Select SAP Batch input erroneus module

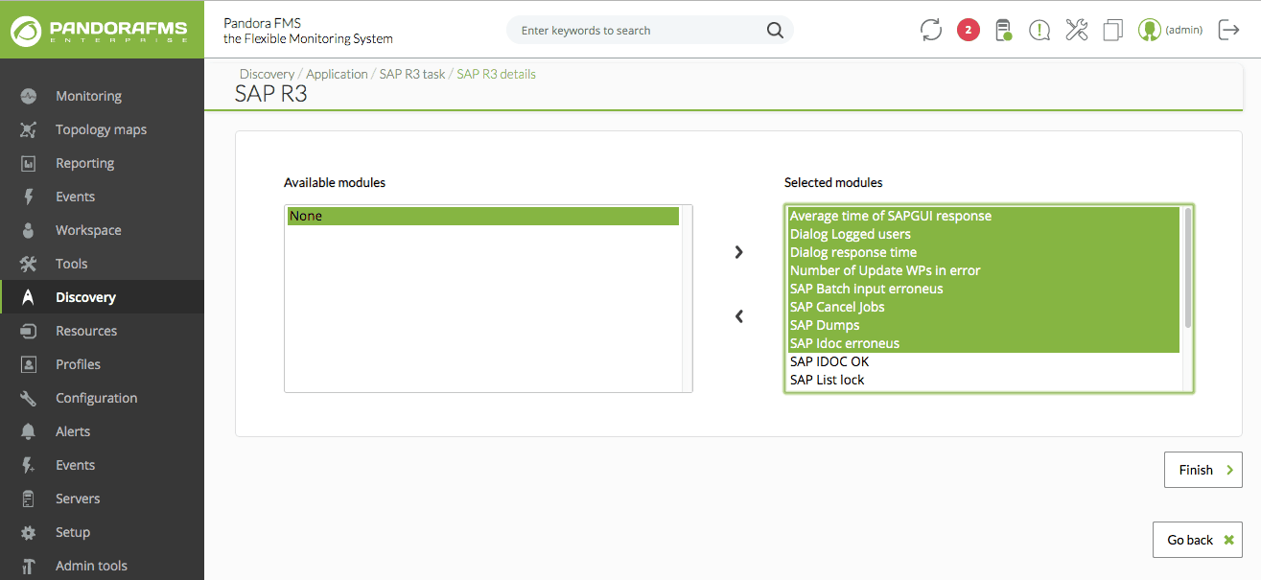pos(984,289)
